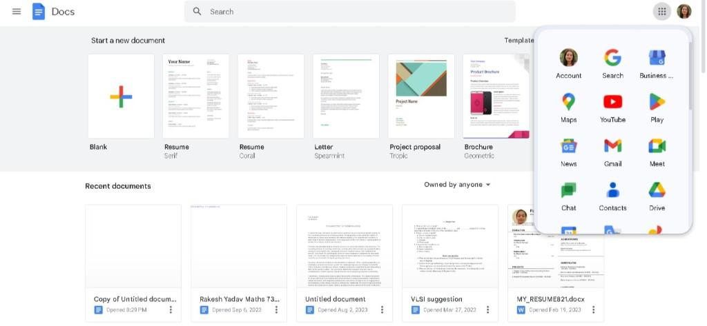Close the Google apps grid launcher
Image resolution: width=707 pixels, height=326 pixels.
pyautogui.click(x=662, y=12)
